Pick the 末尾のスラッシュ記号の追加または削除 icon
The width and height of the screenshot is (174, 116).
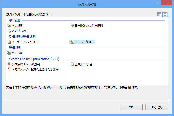tap(9, 69)
